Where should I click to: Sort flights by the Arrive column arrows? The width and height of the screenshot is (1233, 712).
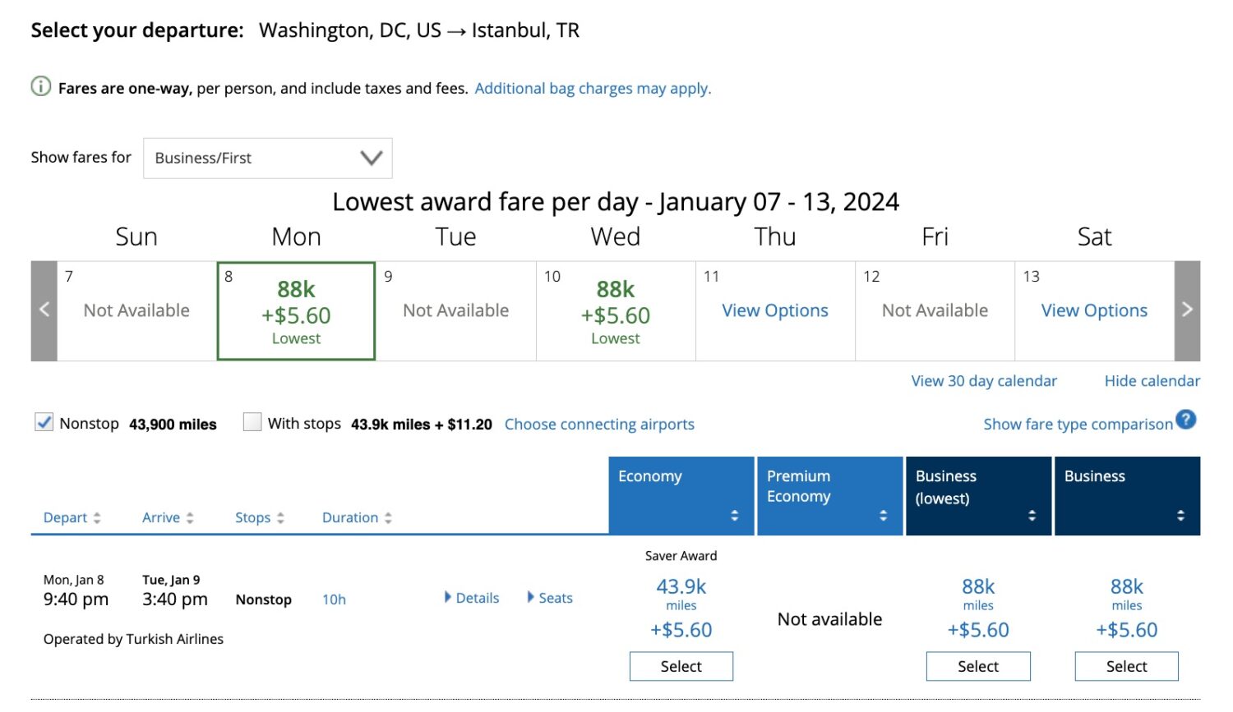pyautogui.click(x=190, y=518)
